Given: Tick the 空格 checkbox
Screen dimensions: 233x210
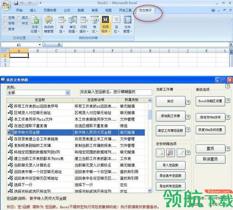Looking at the screenshot, I should [x=5, y=17].
